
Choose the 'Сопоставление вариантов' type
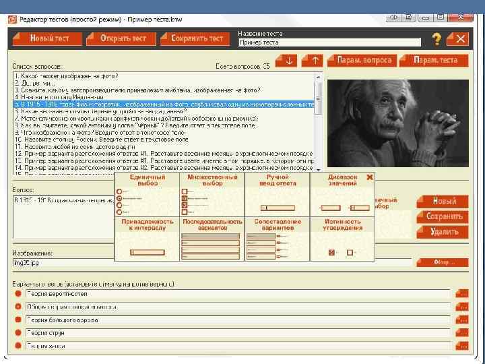278,239
